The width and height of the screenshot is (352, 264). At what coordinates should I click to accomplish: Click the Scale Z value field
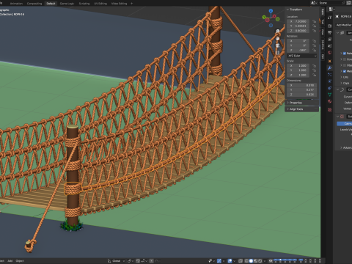coord(298,75)
